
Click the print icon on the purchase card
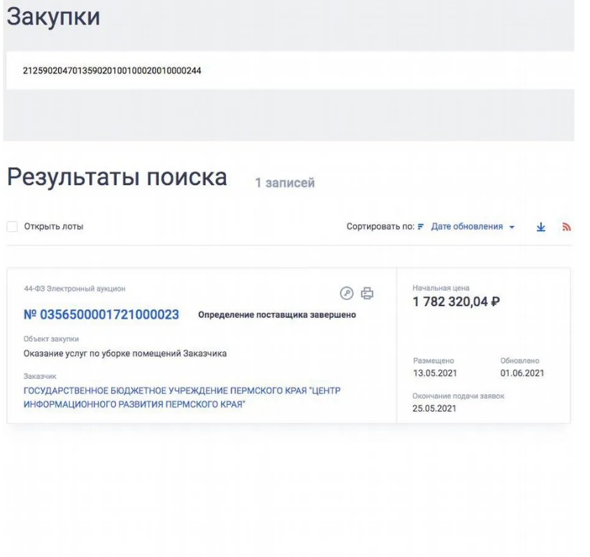coord(367,293)
